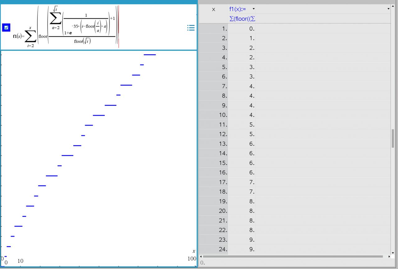Image resolution: width=398 pixels, height=269 pixels.
Task: Select table row with x value 22.
Action: tap(214, 230)
